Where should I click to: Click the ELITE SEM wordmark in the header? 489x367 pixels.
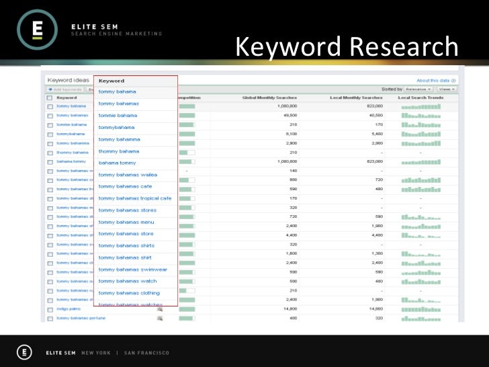95,27
